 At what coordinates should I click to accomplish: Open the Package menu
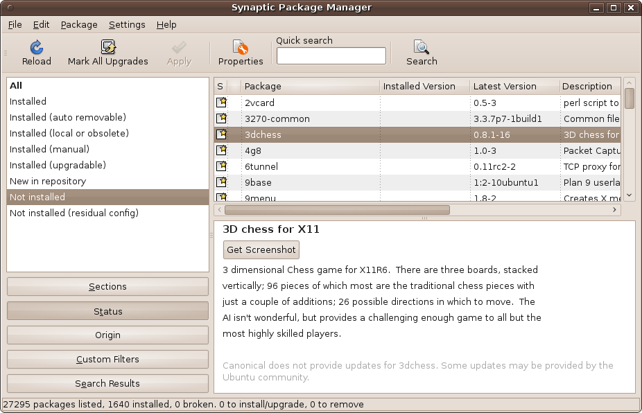(x=78, y=24)
